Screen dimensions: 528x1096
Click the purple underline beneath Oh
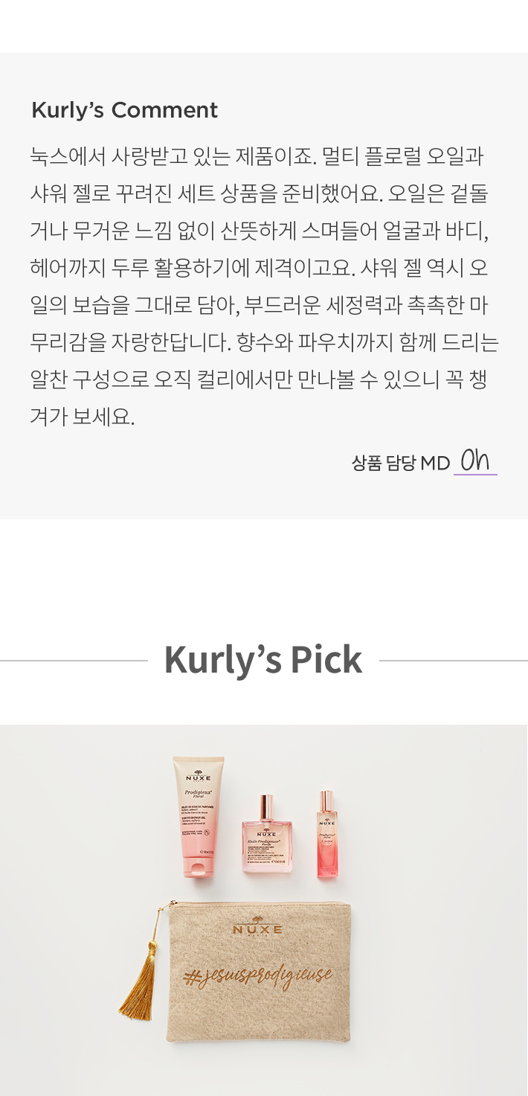pyautogui.click(x=475, y=474)
